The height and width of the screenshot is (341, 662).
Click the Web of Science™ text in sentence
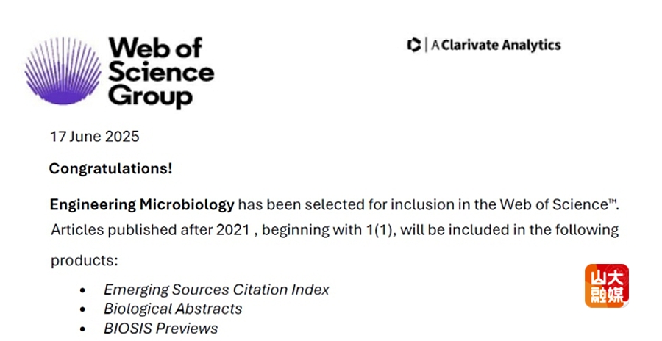tap(558, 205)
